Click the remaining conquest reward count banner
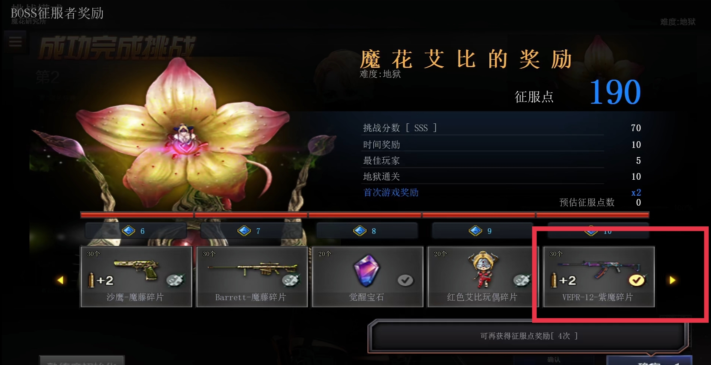 click(x=529, y=336)
